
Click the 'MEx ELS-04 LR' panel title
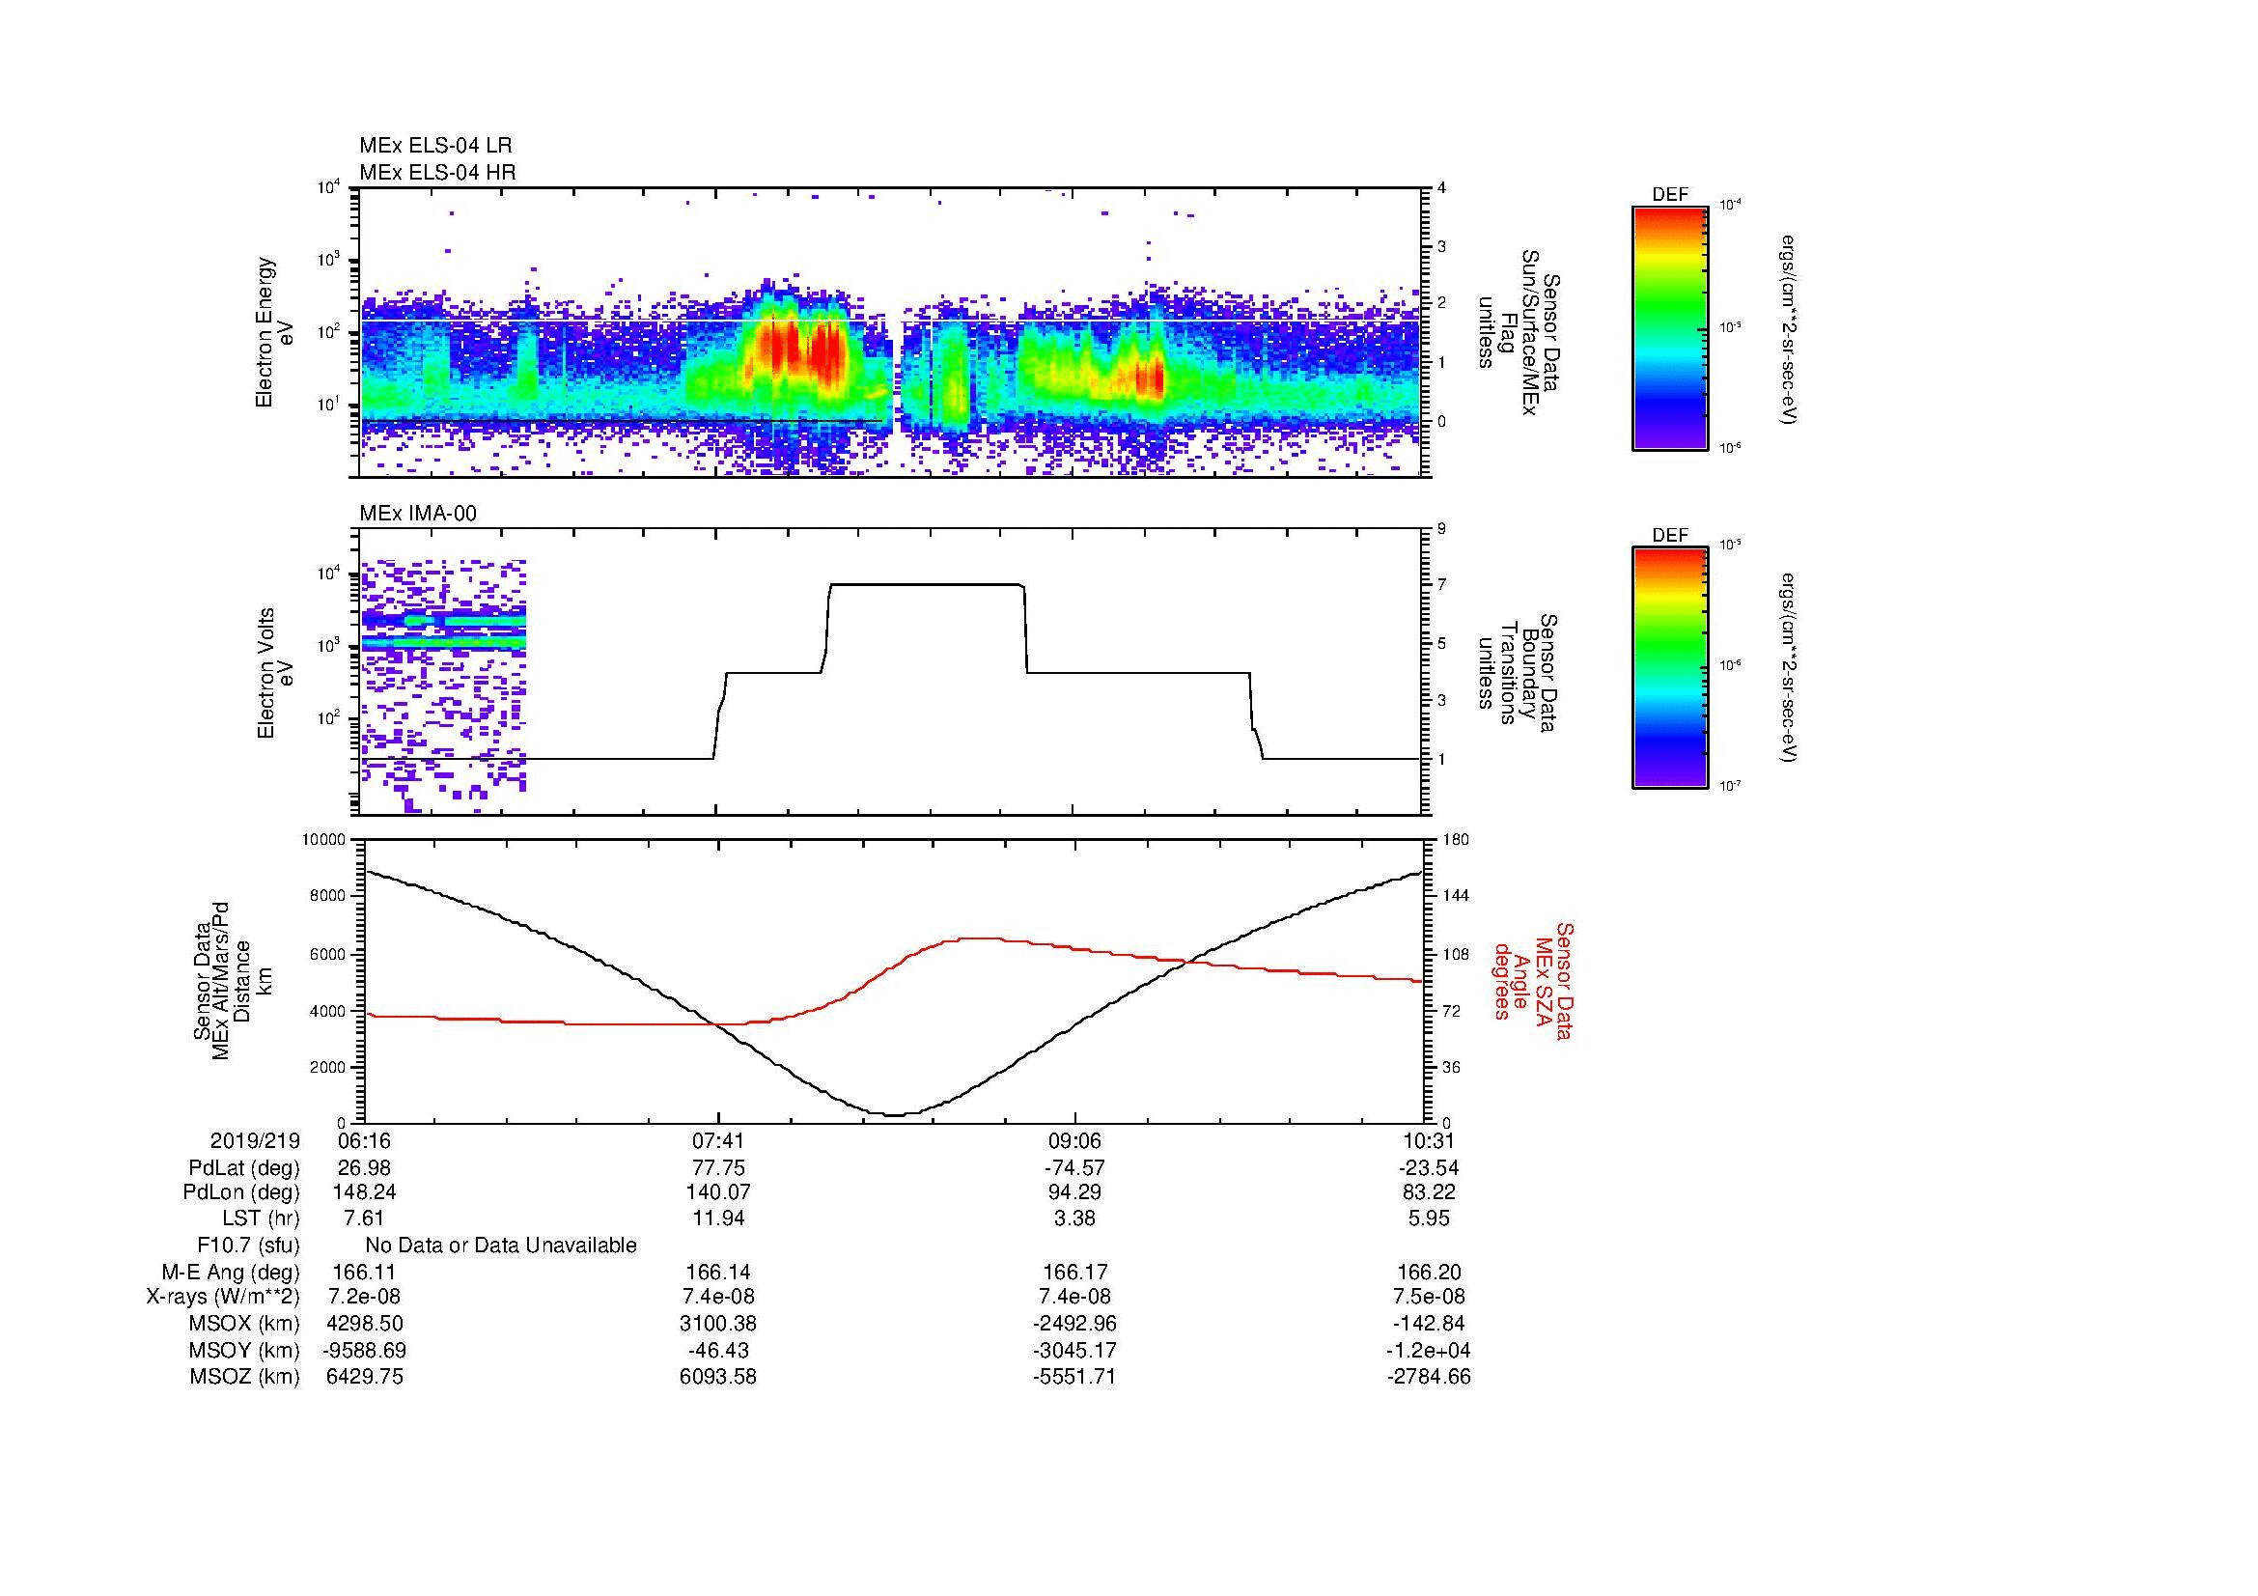point(435,146)
